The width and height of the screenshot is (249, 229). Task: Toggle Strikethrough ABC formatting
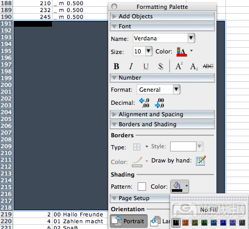tap(208, 66)
